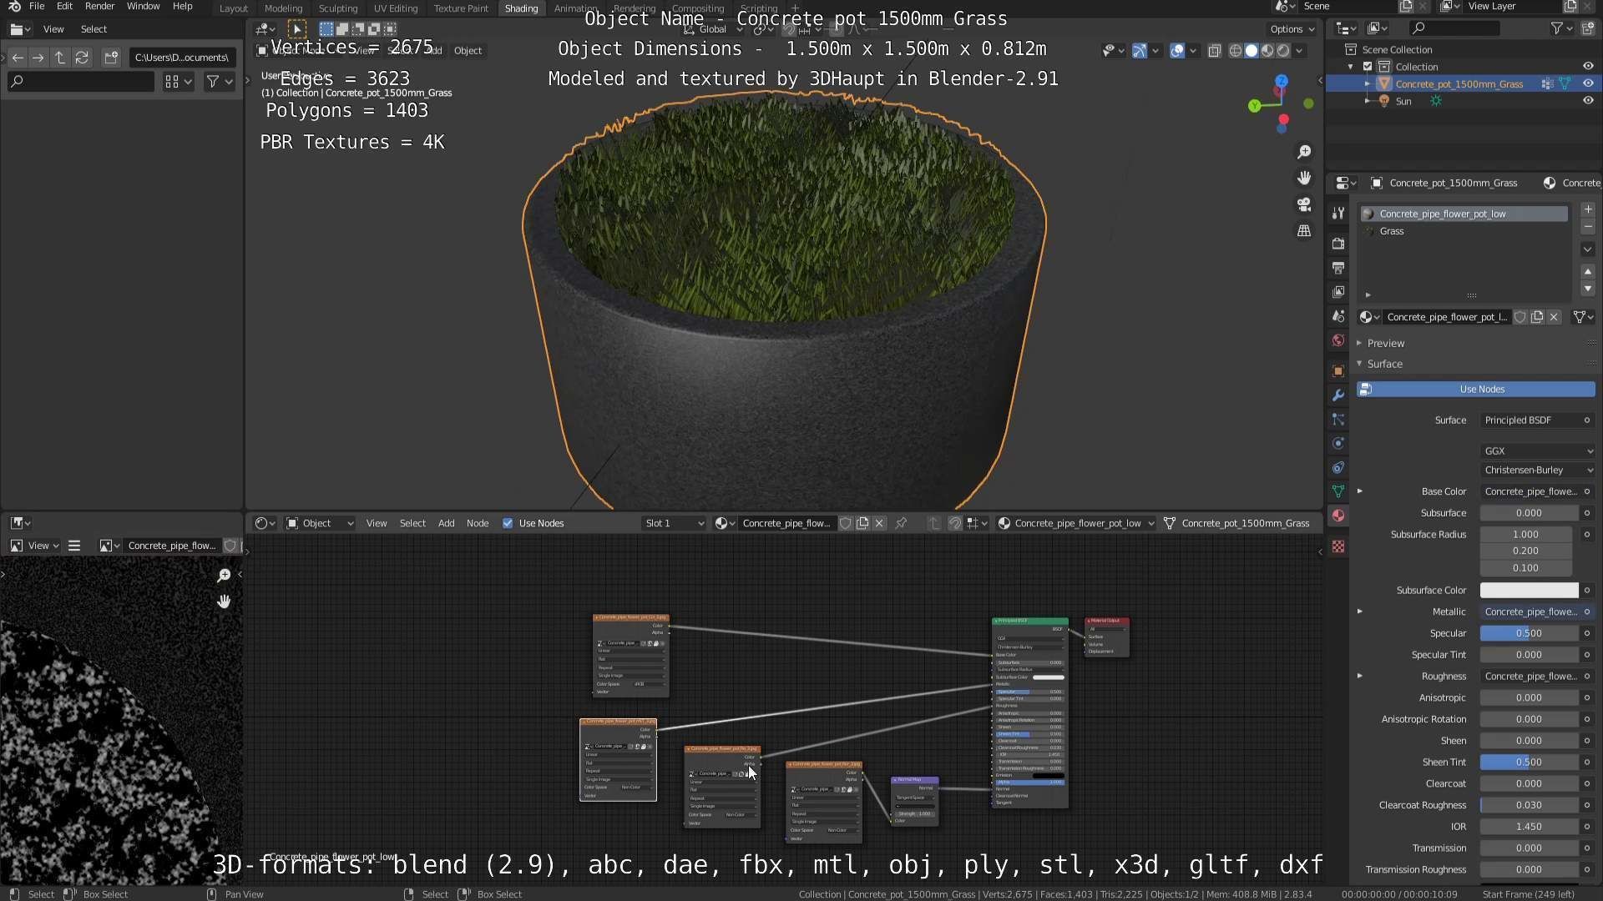Duplicate material in the properties panel
The height and width of the screenshot is (901, 1603).
pyautogui.click(x=1537, y=317)
